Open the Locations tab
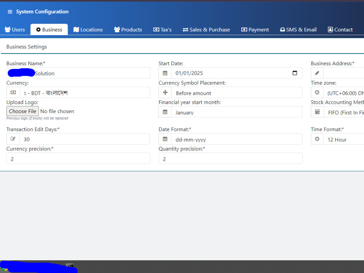 click(x=88, y=30)
